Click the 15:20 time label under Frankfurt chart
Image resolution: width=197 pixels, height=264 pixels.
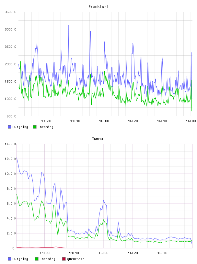[x=133, y=121]
